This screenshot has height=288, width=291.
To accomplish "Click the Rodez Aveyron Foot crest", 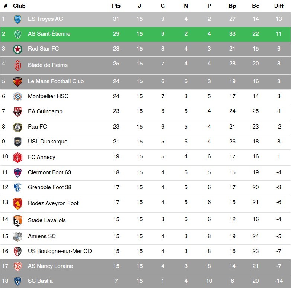I will click(17, 203).
